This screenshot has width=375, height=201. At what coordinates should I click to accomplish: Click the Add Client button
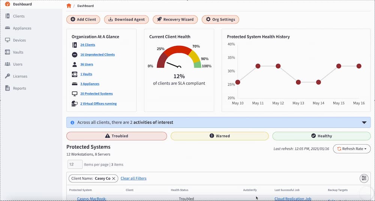point(83,19)
